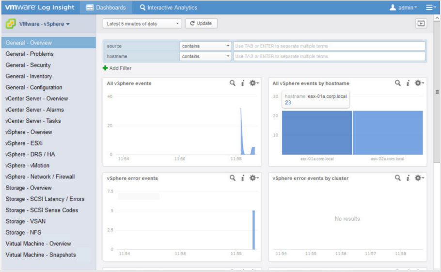
Task: Click the 'No results' text
Action: 347,219
